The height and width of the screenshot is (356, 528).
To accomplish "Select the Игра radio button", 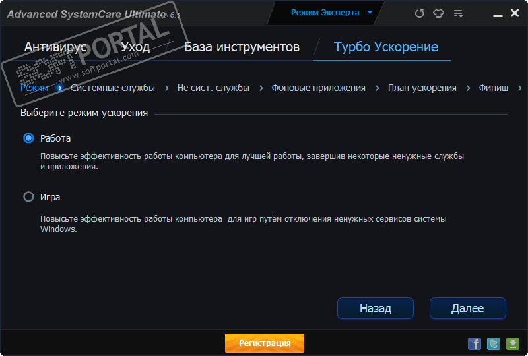I will pos(28,197).
